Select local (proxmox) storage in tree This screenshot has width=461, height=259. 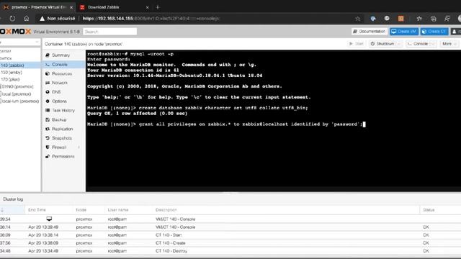16,94
